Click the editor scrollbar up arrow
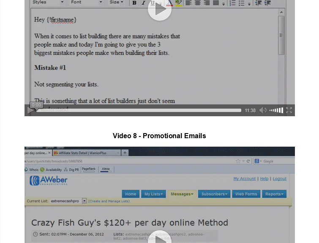Screen dimensions: 319x243 point(281,12)
